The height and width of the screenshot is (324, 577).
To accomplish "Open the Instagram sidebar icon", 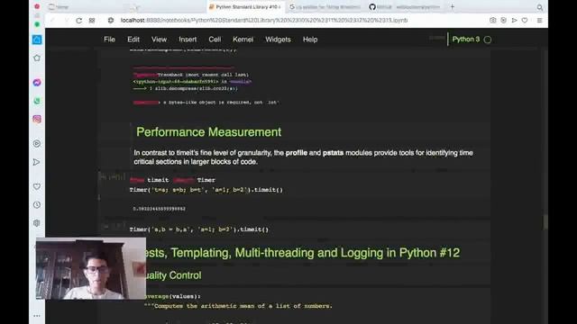I will [x=37, y=119].
